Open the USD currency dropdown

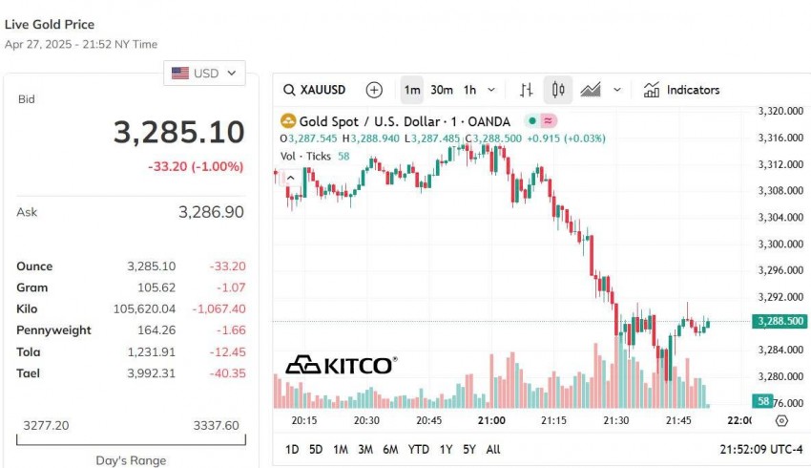pos(204,73)
